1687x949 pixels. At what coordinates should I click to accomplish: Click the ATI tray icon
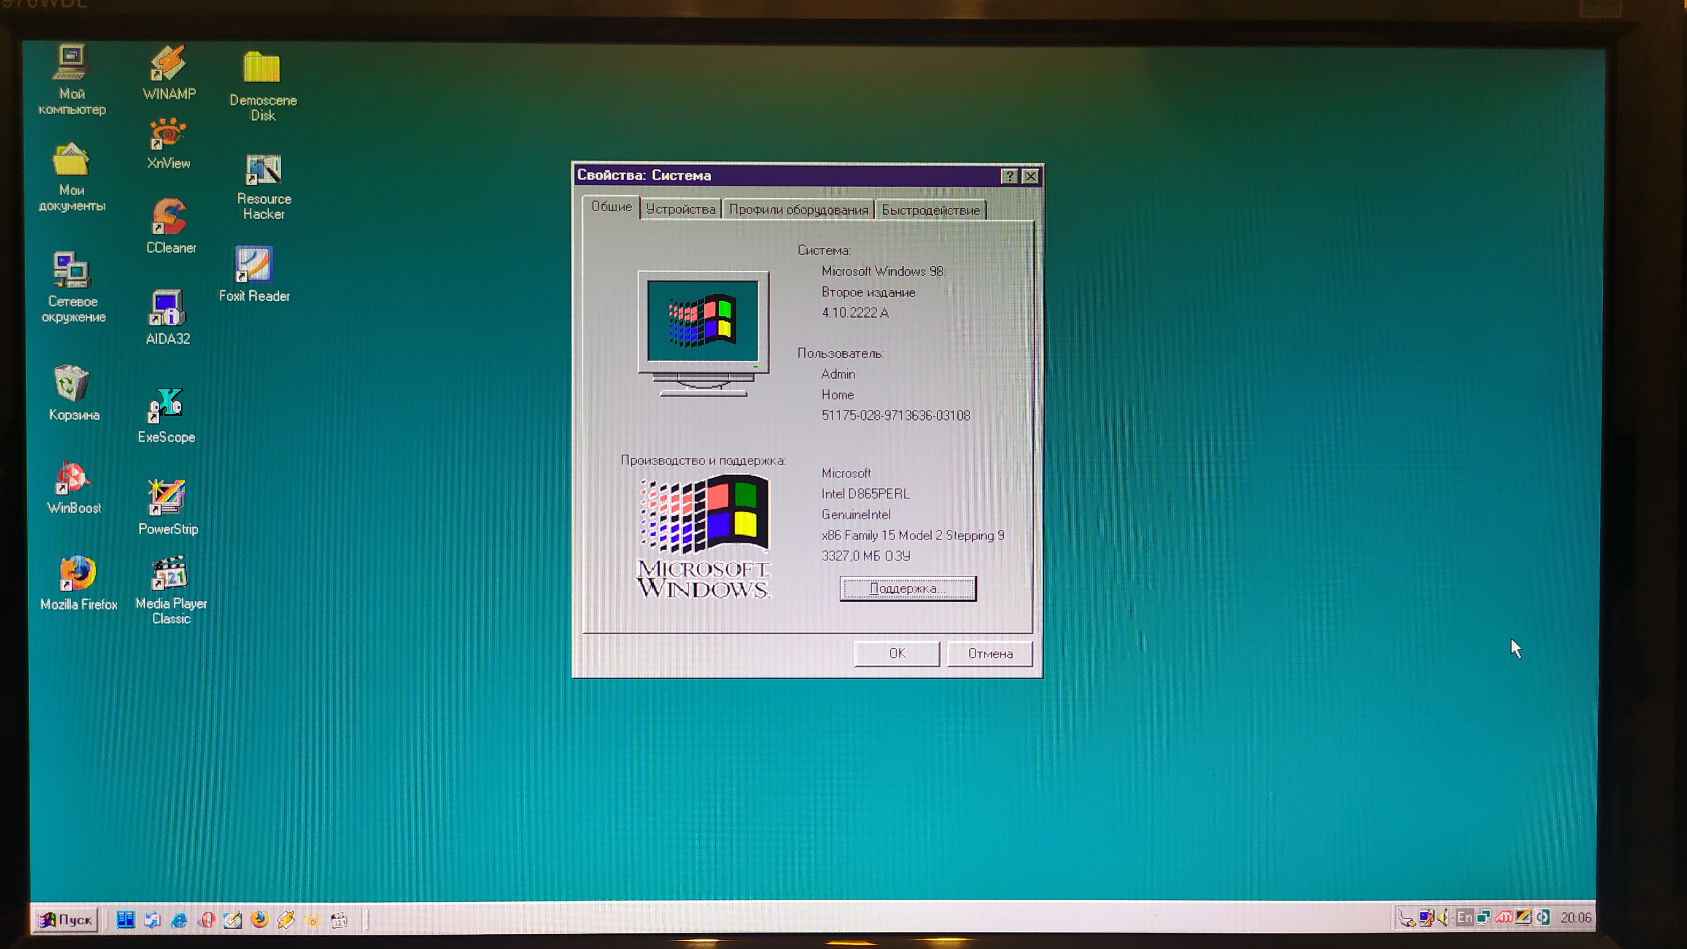(x=1504, y=917)
